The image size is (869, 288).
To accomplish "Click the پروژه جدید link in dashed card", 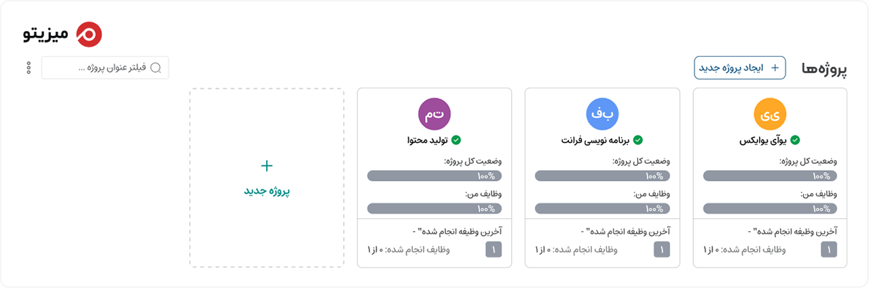I will coord(267,191).
